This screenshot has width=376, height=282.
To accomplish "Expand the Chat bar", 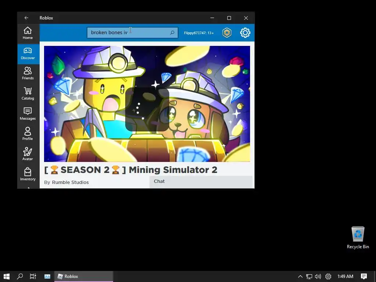I will (x=201, y=181).
